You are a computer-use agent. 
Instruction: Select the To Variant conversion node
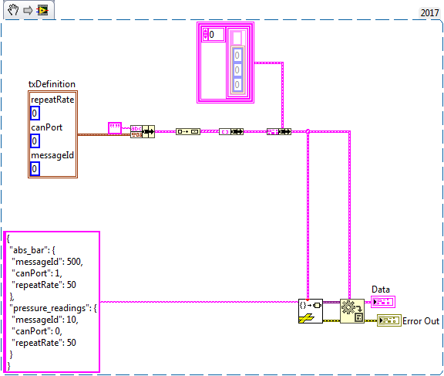tap(188, 131)
